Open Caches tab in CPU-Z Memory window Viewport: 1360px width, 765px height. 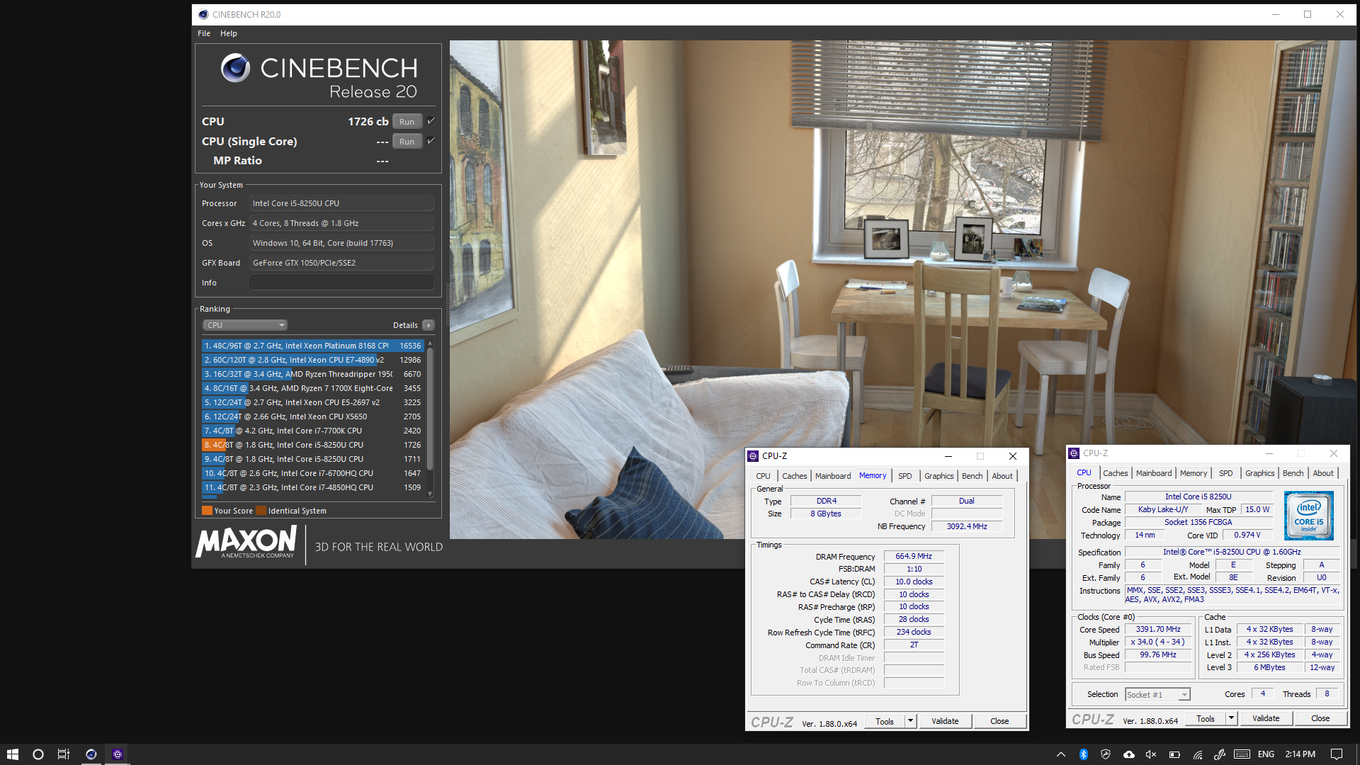tap(794, 476)
